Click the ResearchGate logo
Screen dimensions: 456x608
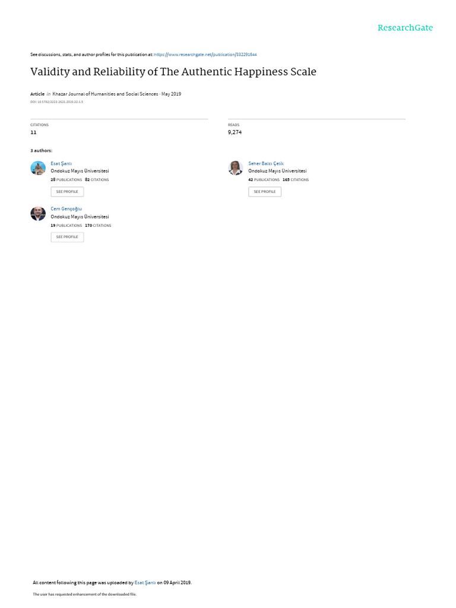pos(405,27)
